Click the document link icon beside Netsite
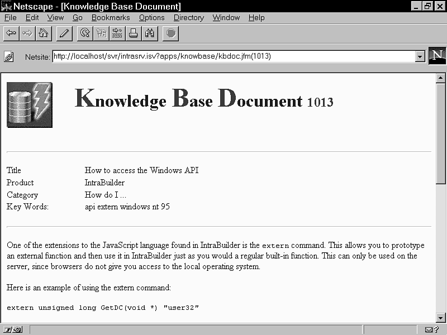The image size is (447, 335). coord(9,56)
